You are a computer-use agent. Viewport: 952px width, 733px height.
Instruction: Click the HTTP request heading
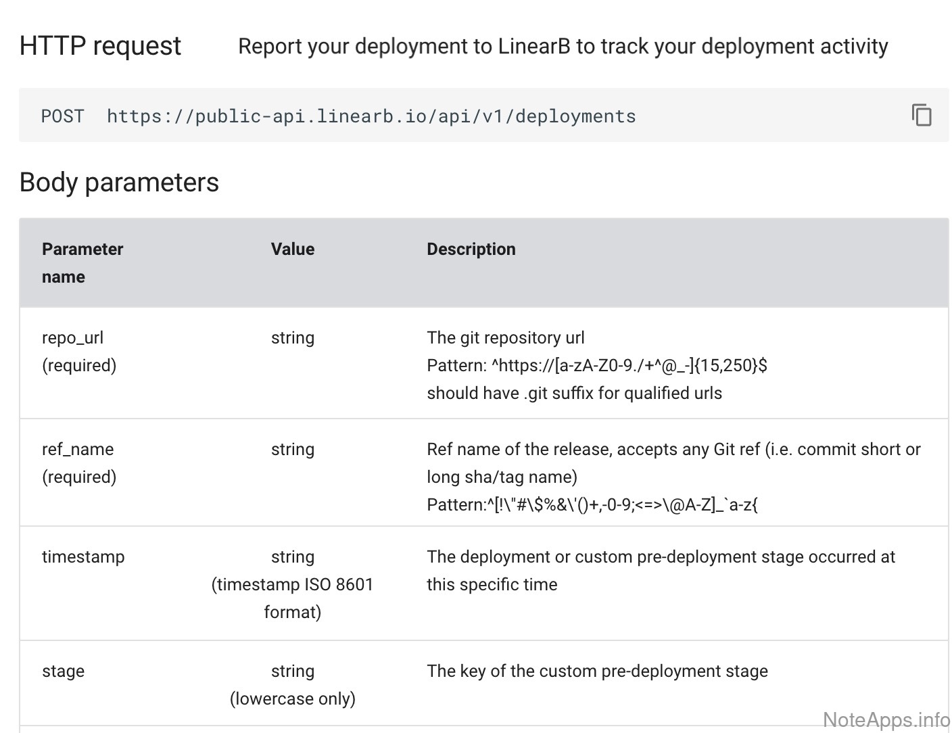coord(100,46)
